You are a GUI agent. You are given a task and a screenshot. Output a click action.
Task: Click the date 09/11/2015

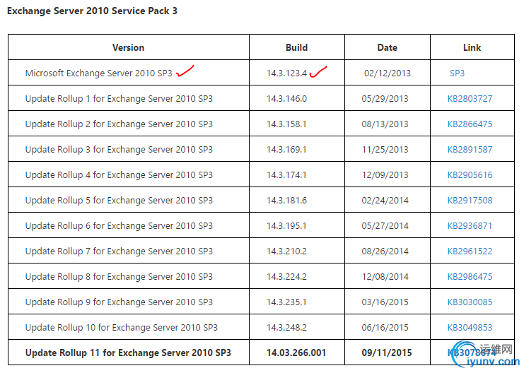click(x=387, y=353)
